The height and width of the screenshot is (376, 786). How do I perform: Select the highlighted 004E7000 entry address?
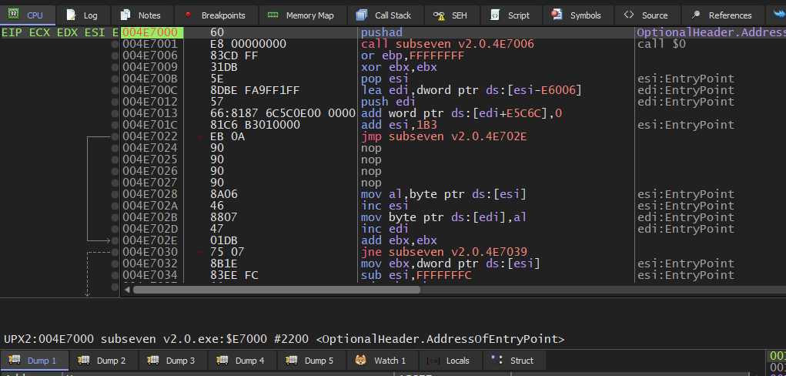pyautogui.click(x=149, y=32)
